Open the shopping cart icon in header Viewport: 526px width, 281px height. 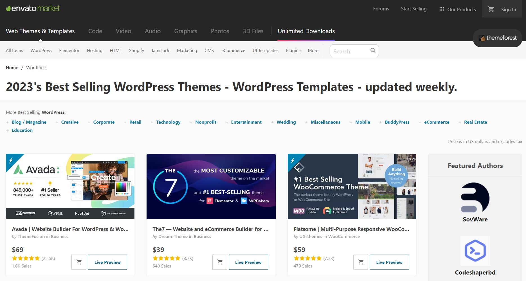491,9
